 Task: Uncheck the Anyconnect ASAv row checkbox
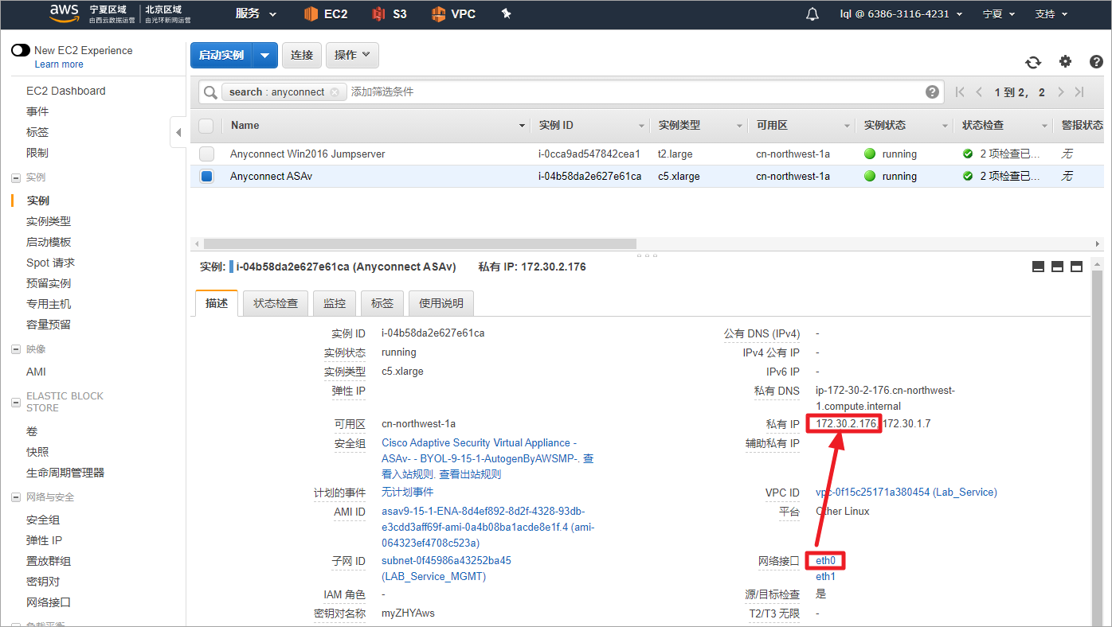207,177
